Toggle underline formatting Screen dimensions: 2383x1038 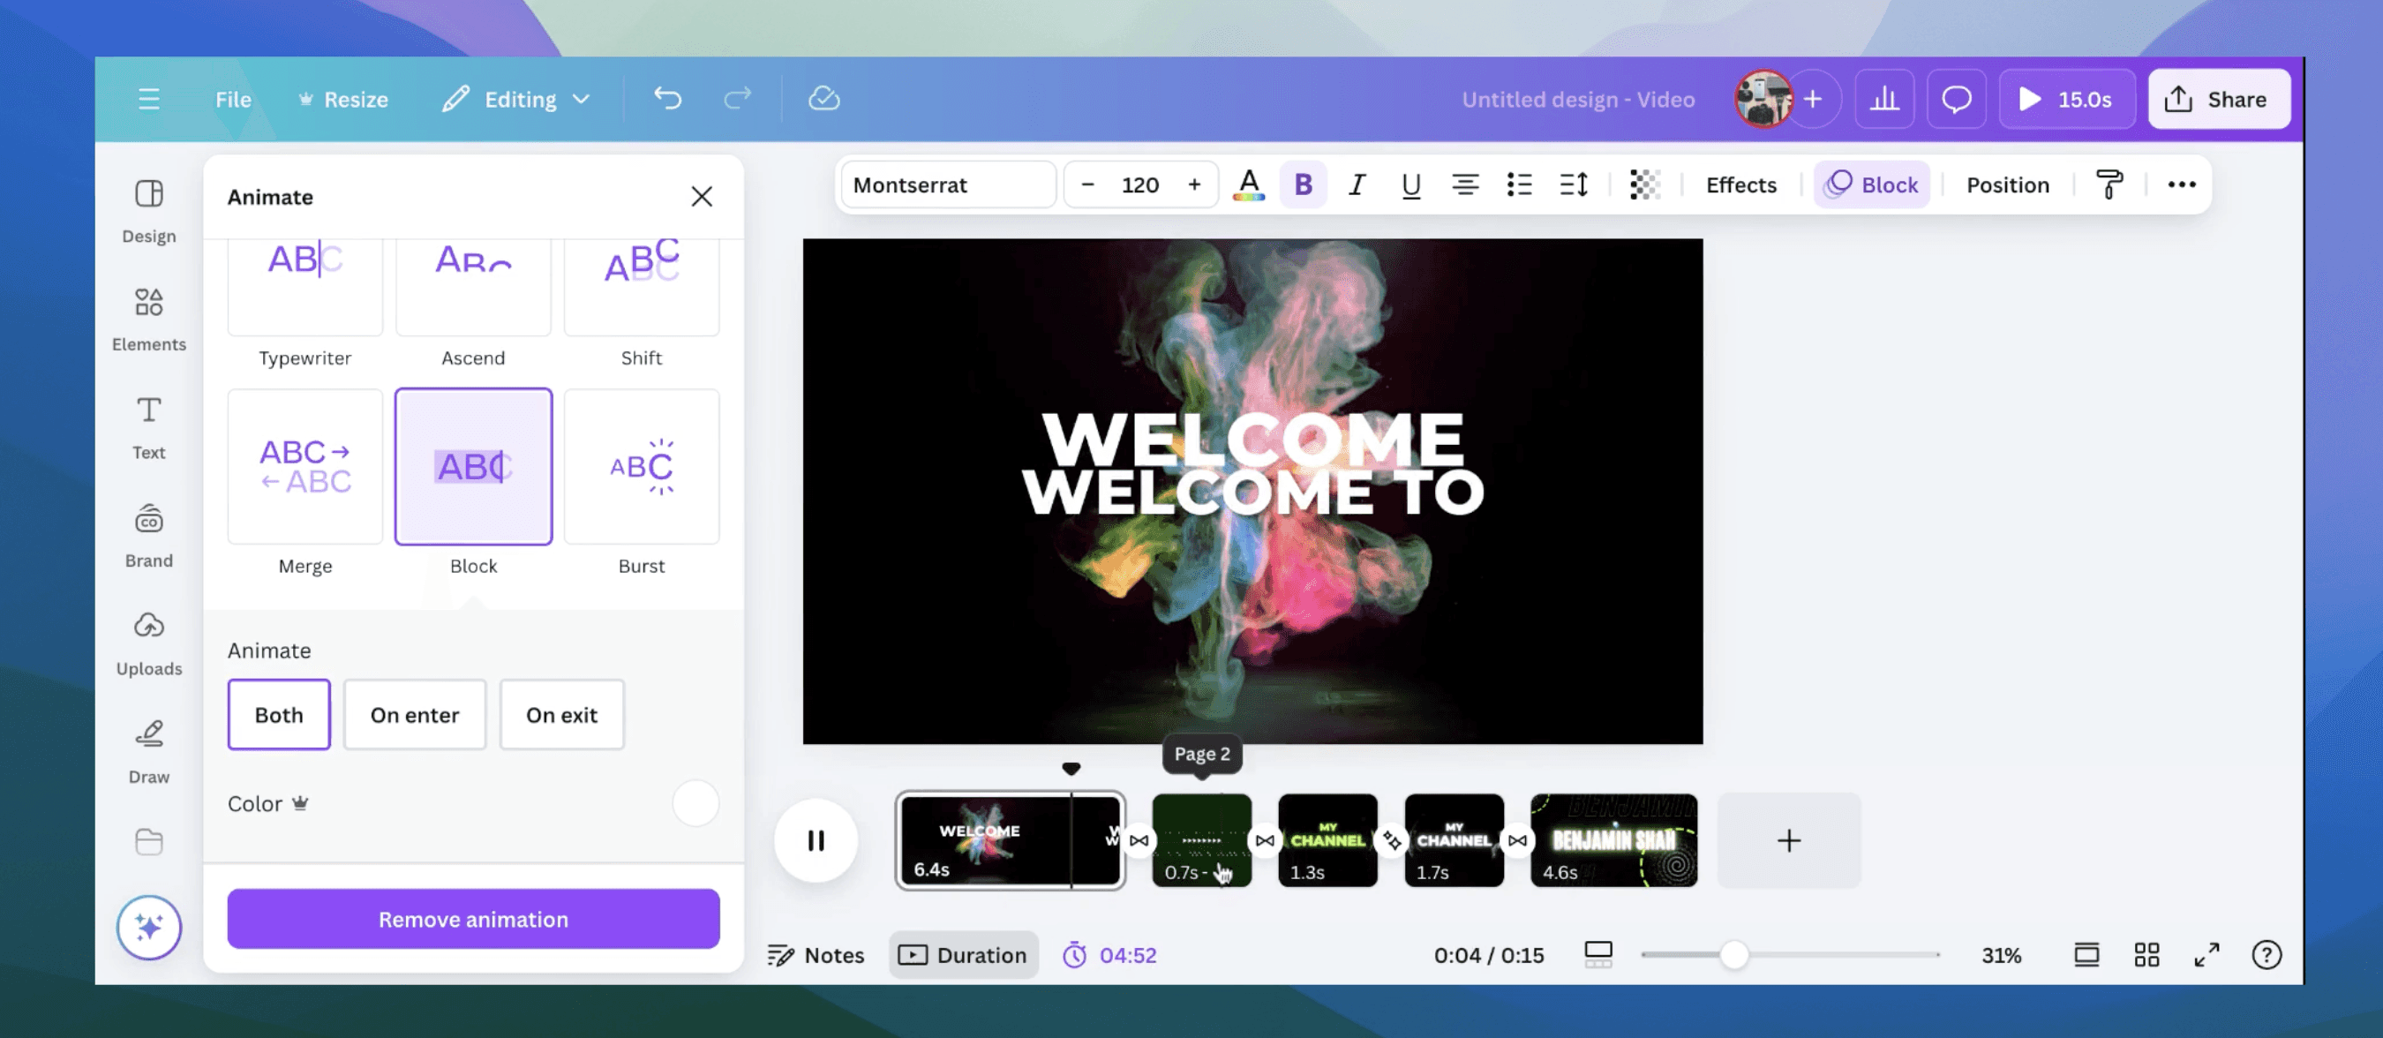1410,185
